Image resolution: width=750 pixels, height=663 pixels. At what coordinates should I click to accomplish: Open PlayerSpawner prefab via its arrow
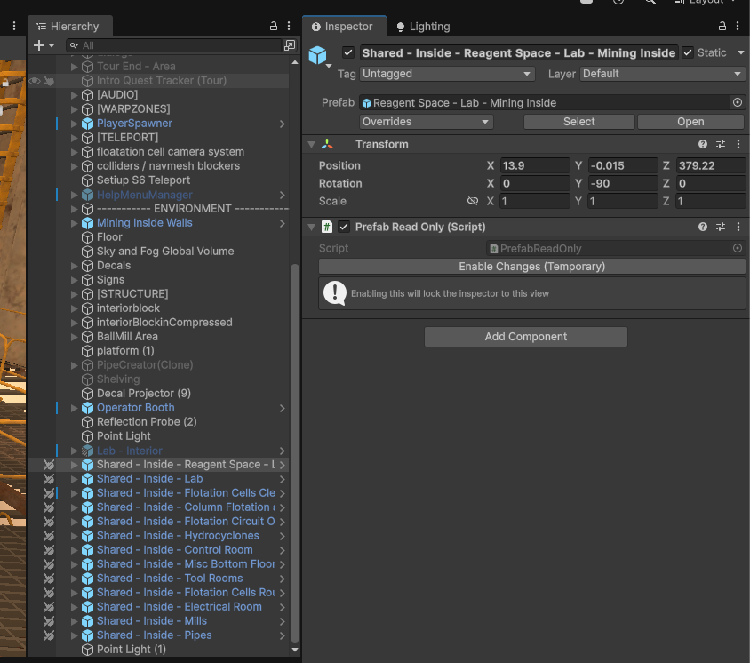coord(283,124)
